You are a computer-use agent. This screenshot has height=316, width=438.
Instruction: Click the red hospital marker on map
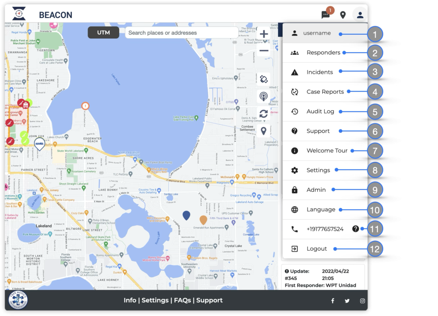click(26, 105)
